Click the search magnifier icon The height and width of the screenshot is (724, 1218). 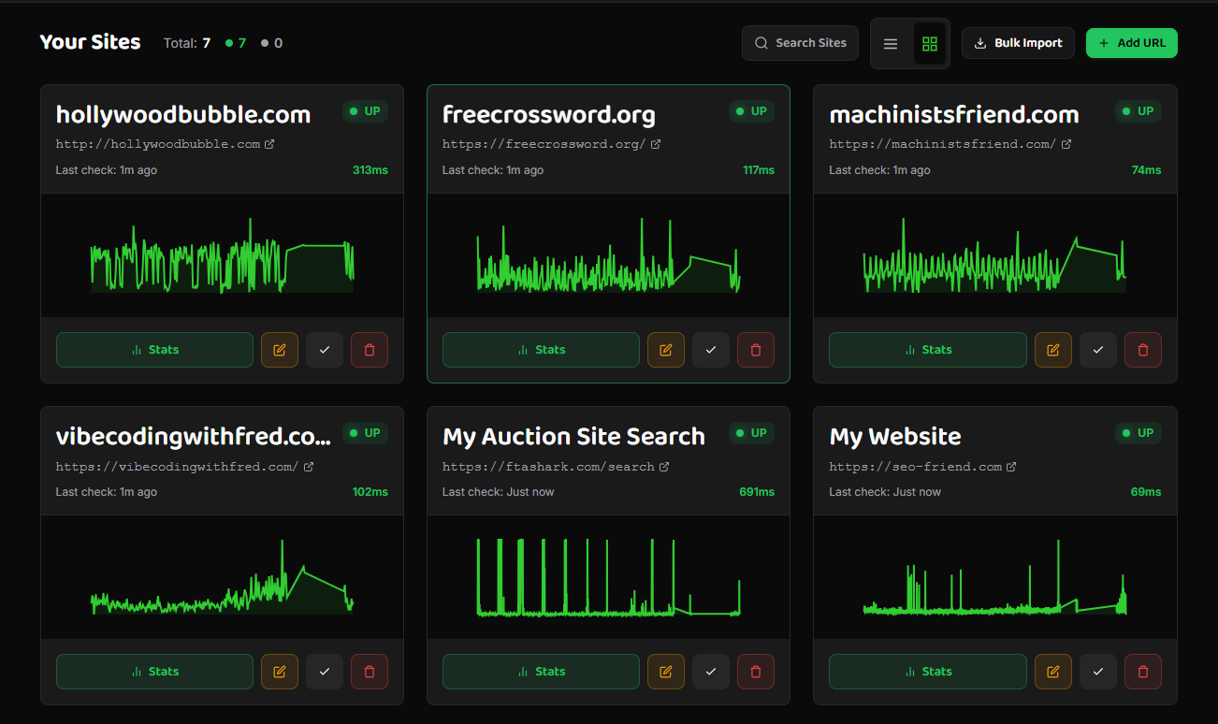pyautogui.click(x=761, y=42)
